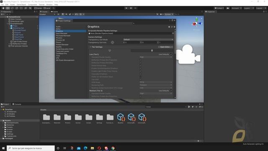Open Tier 1 HDR Mode dropdown
268x151 pixels.
pyautogui.click(x=156, y=82)
